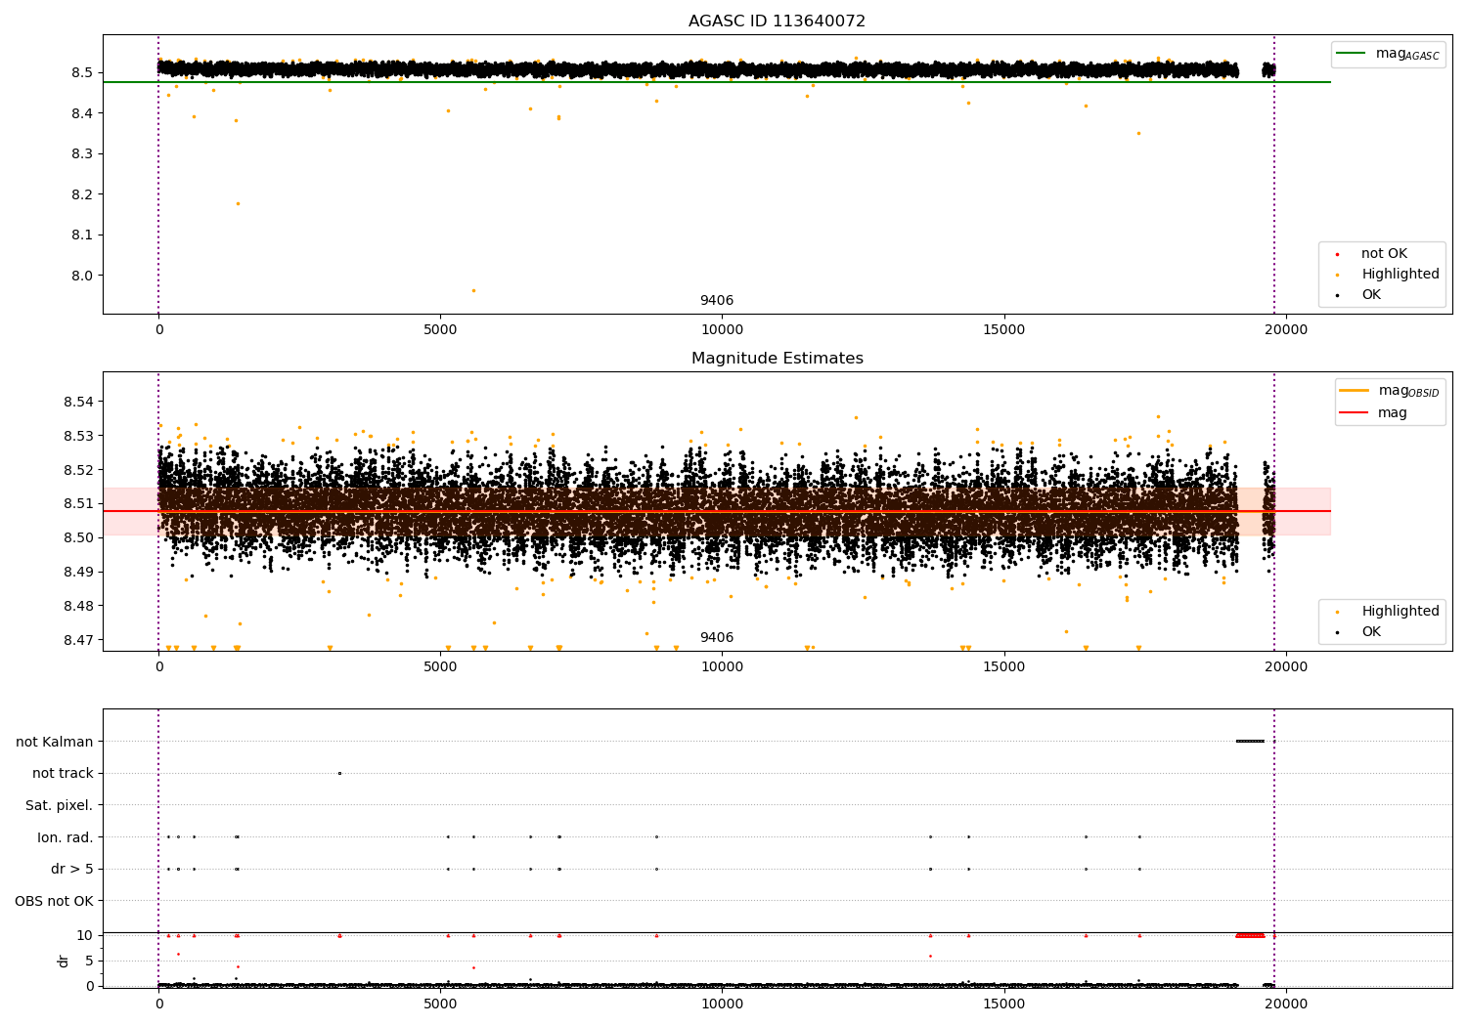
Task: Click the 8.49 y-axis tick label
Action: (x=78, y=572)
